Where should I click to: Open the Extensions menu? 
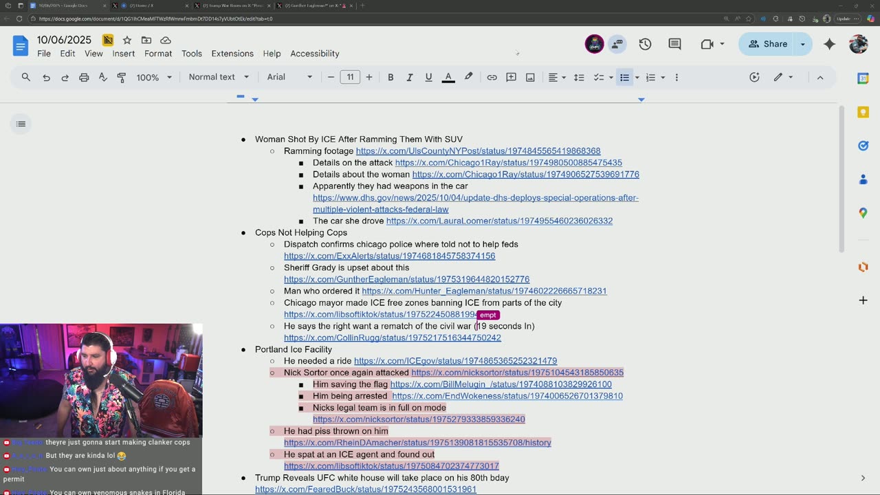[232, 54]
